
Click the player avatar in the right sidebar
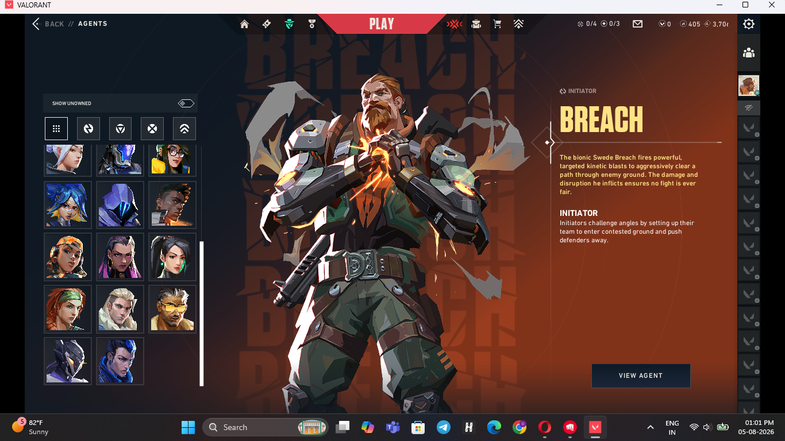click(749, 86)
